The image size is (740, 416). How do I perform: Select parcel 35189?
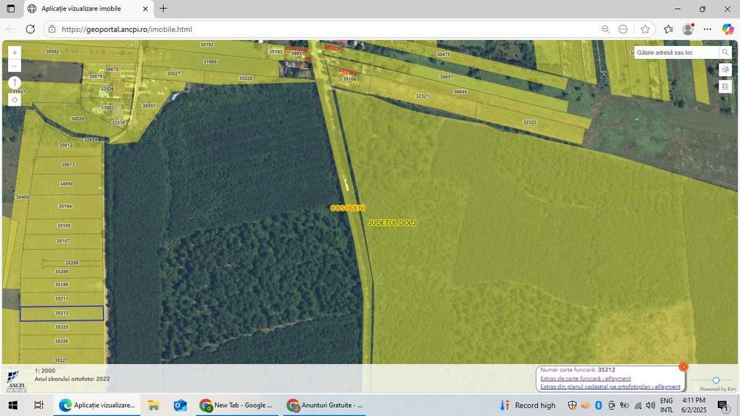[61, 285]
